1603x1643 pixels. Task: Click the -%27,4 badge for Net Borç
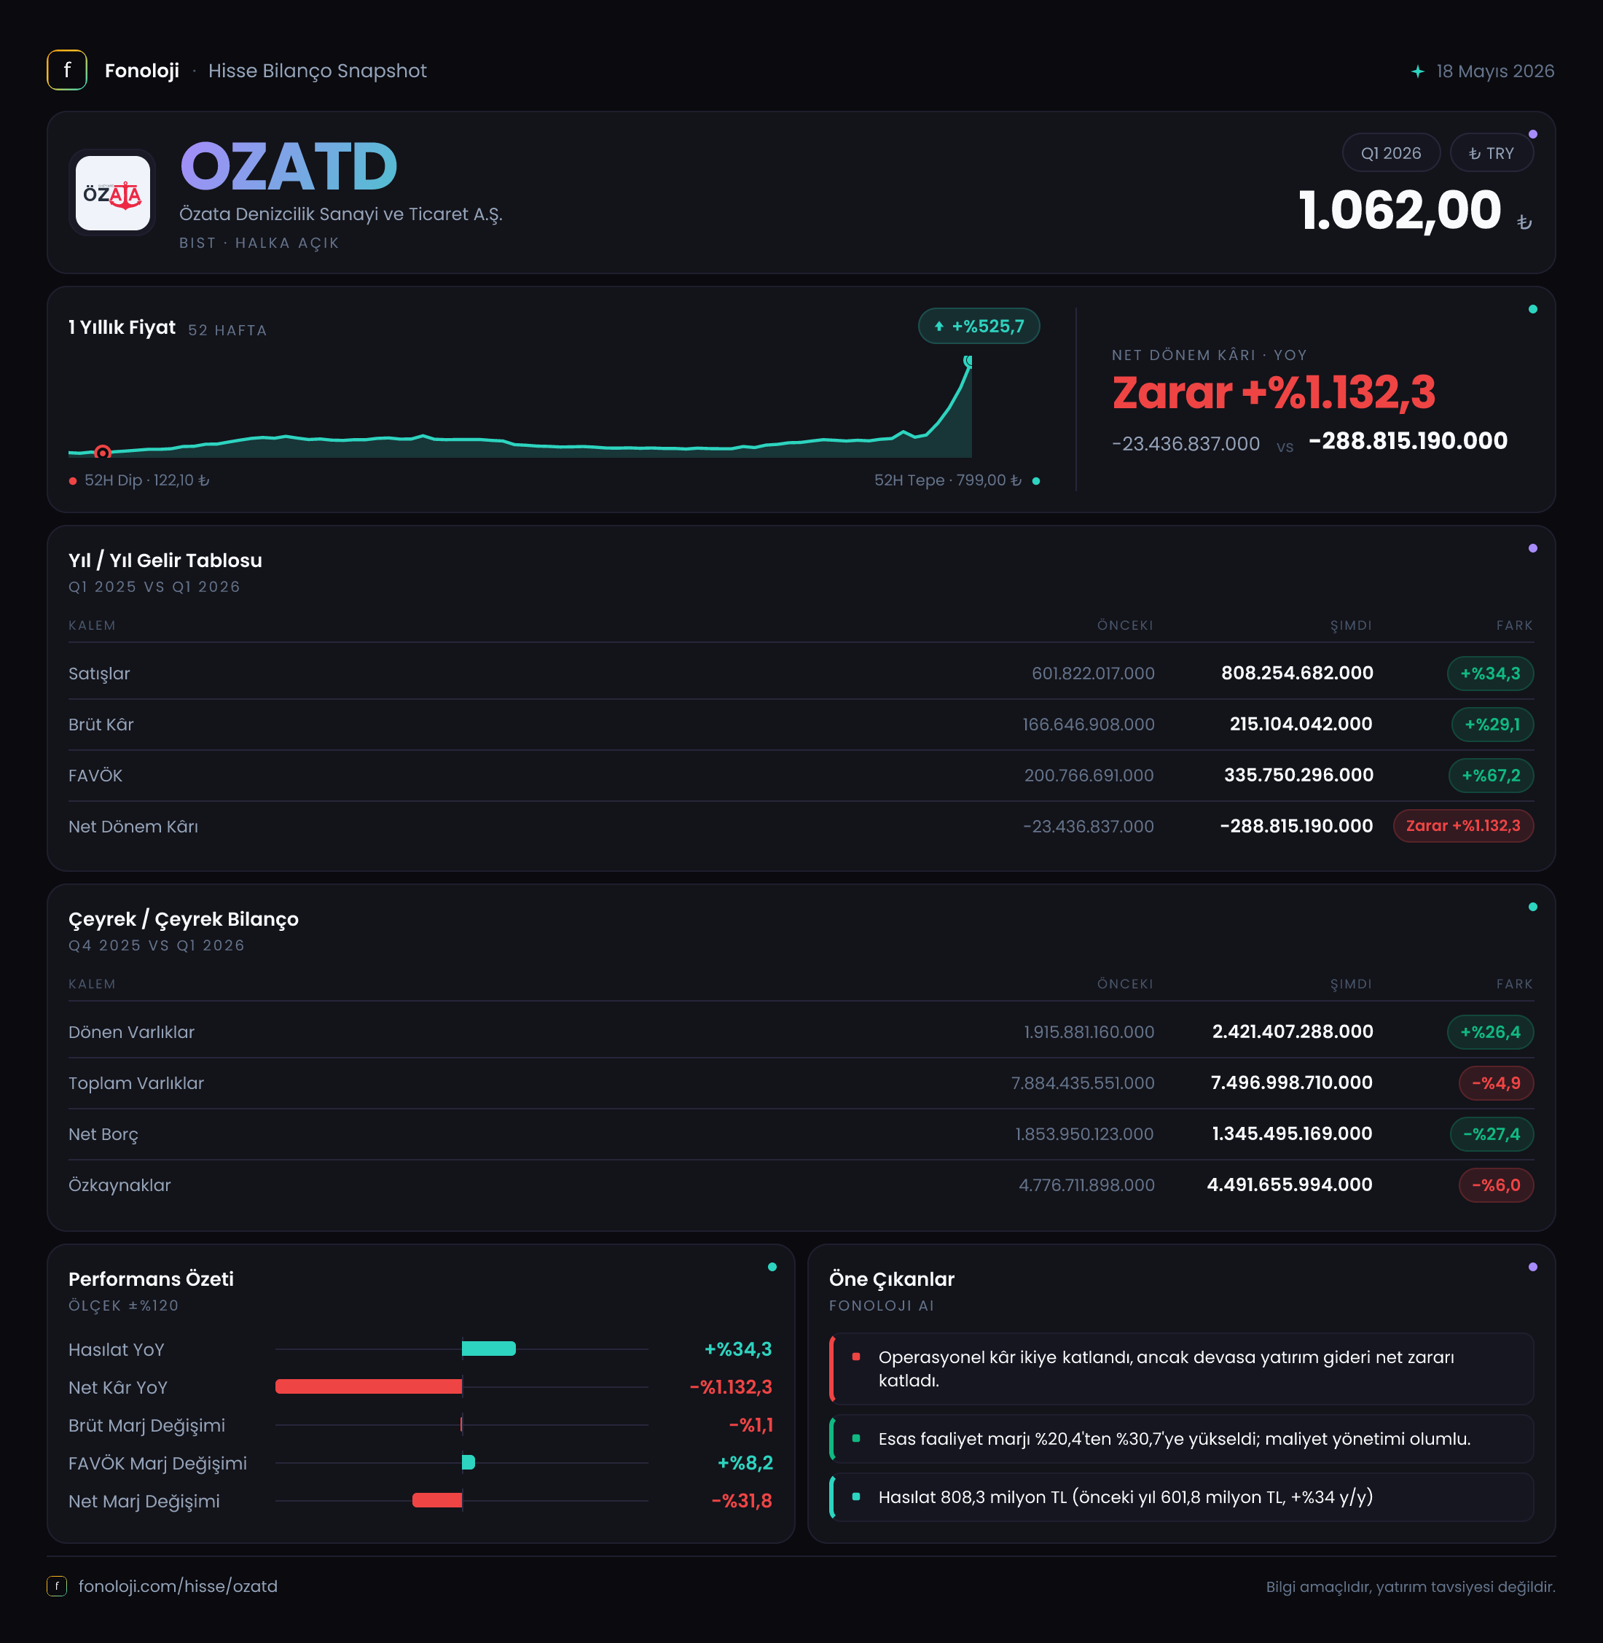pyautogui.click(x=1492, y=1134)
